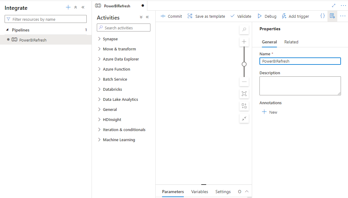Click the filter funnel icon

9,19
